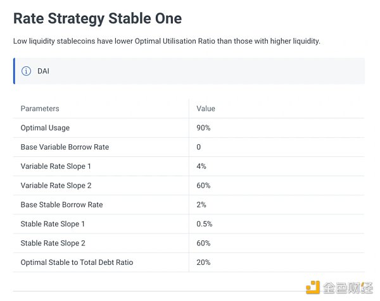
Task: Click the 20% debt ratio value
Action: [x=203, y=262]
